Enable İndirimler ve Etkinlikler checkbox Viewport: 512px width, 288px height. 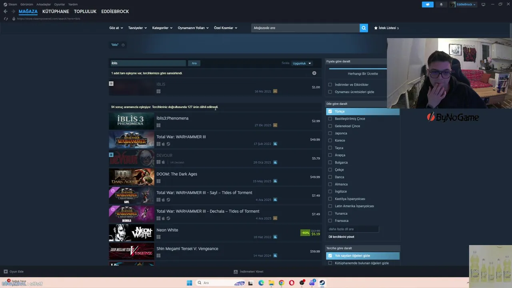[x=330, y=85]
